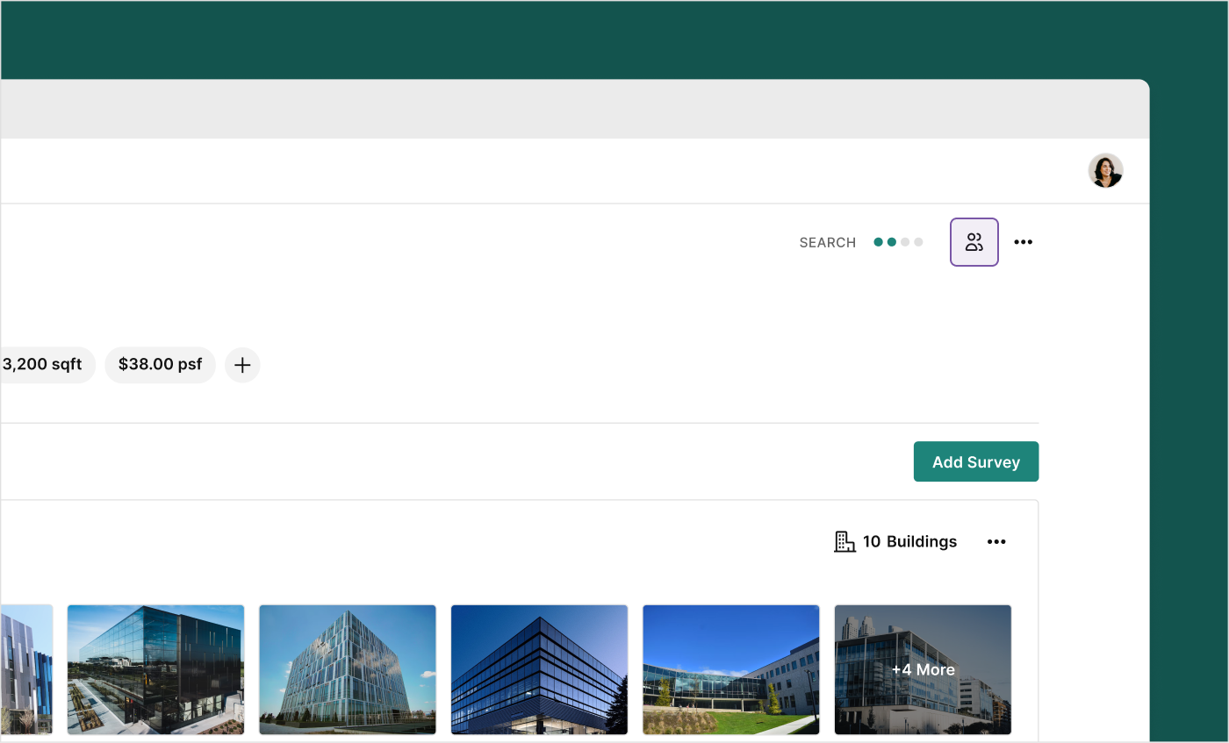Click the people sharing icon button
This screenshot has width=1229, height=743.
pos(974,242)
